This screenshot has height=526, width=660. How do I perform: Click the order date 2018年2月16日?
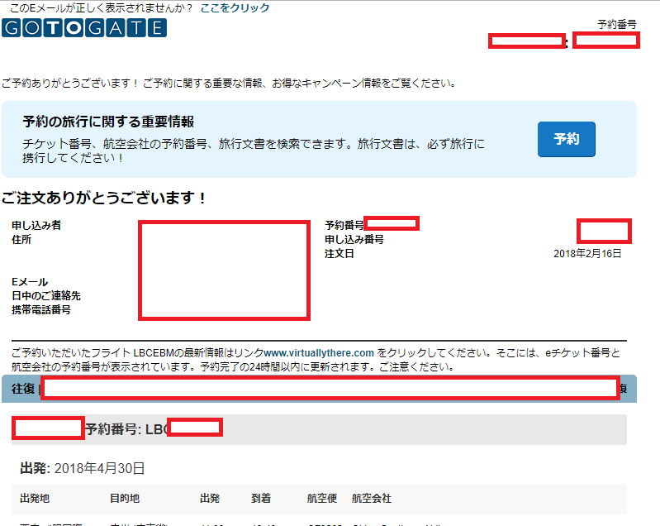click(x=587, y=254)
